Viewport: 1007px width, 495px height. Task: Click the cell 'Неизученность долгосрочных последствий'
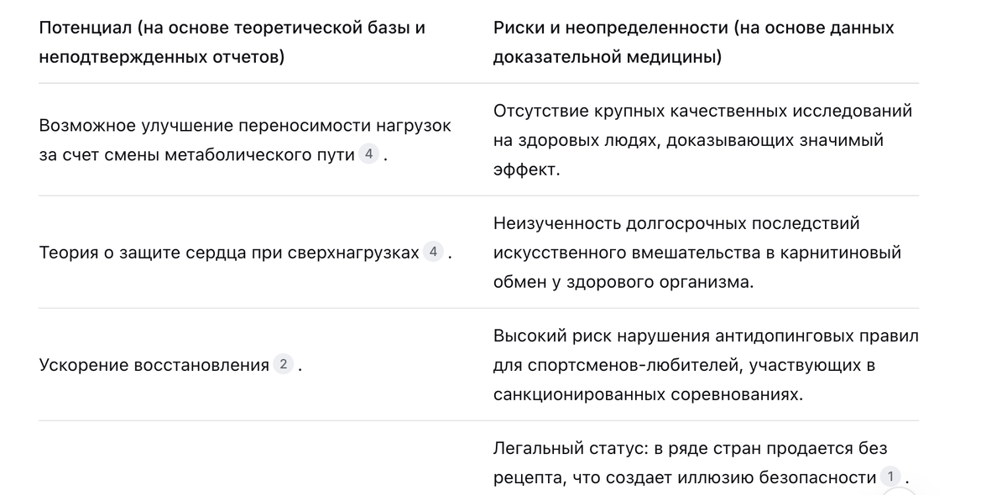tap(697, 253)
